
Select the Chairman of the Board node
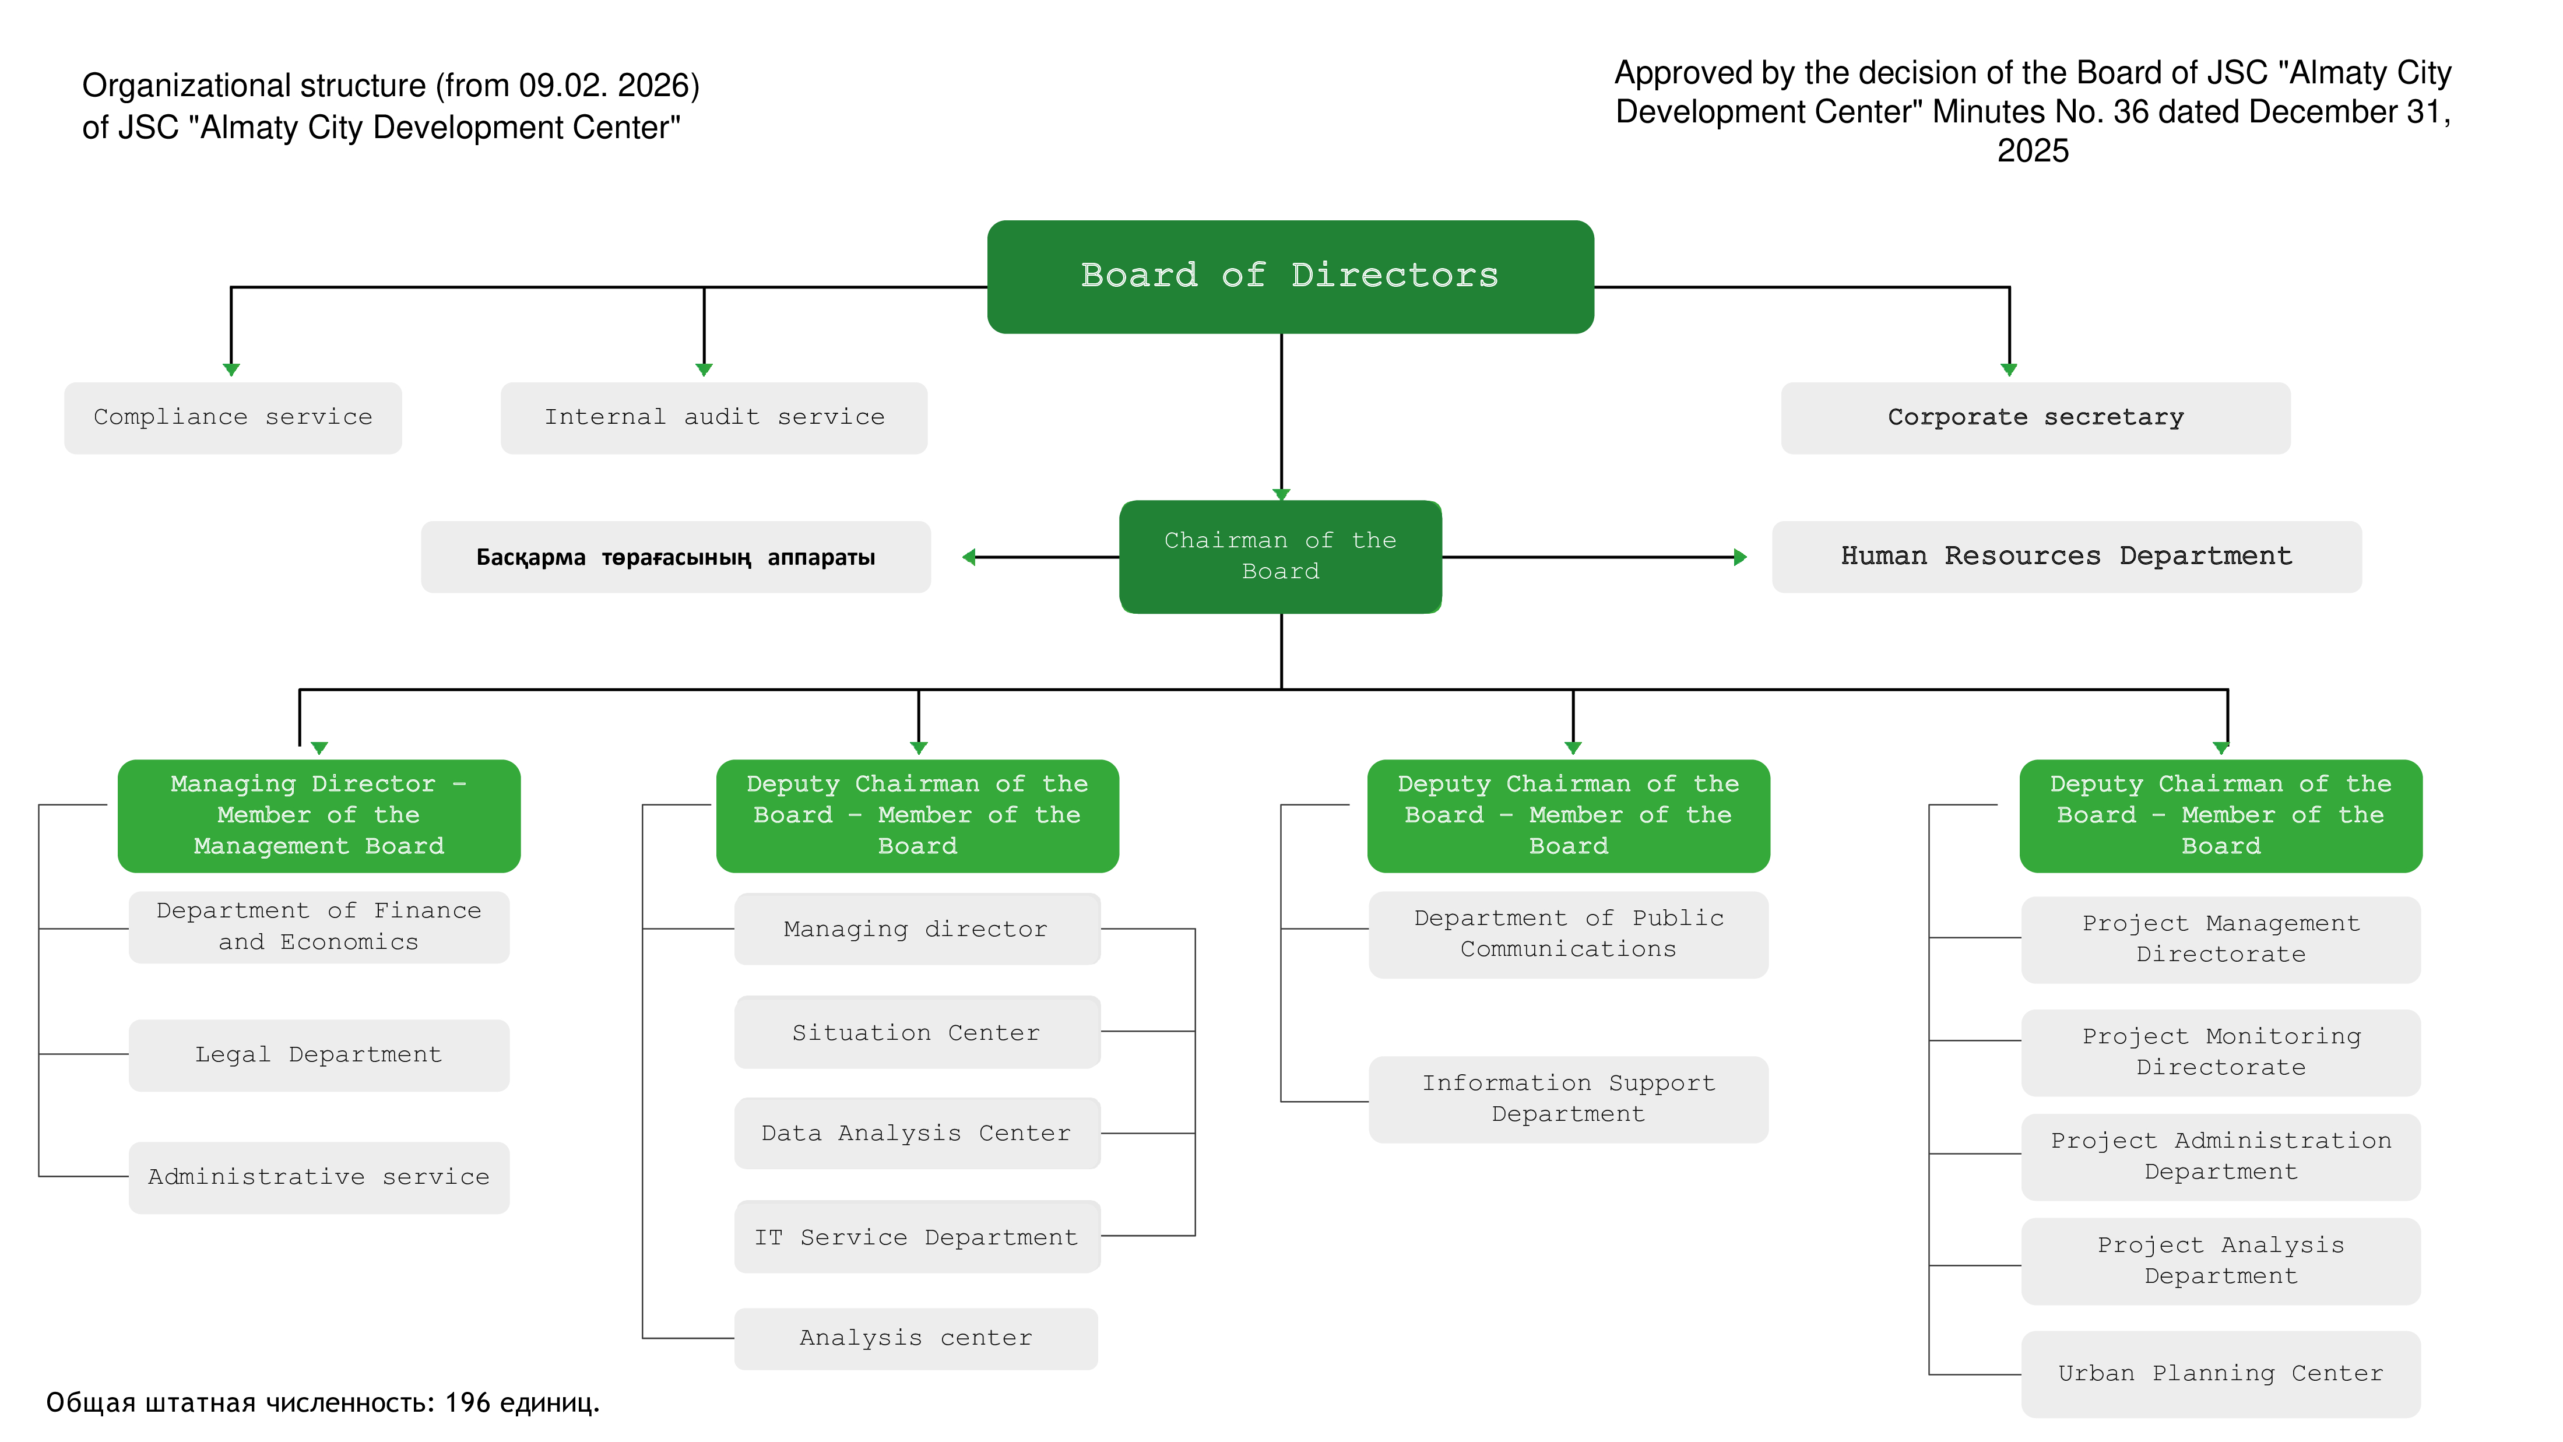click(1279, 555)
